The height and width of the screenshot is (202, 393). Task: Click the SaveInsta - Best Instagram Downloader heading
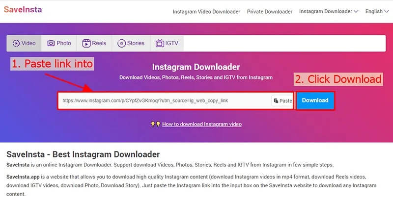coord(83,154)
